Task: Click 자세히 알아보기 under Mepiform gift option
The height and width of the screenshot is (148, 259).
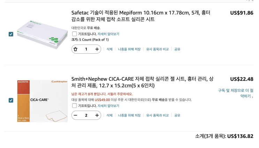Action: 108,34
